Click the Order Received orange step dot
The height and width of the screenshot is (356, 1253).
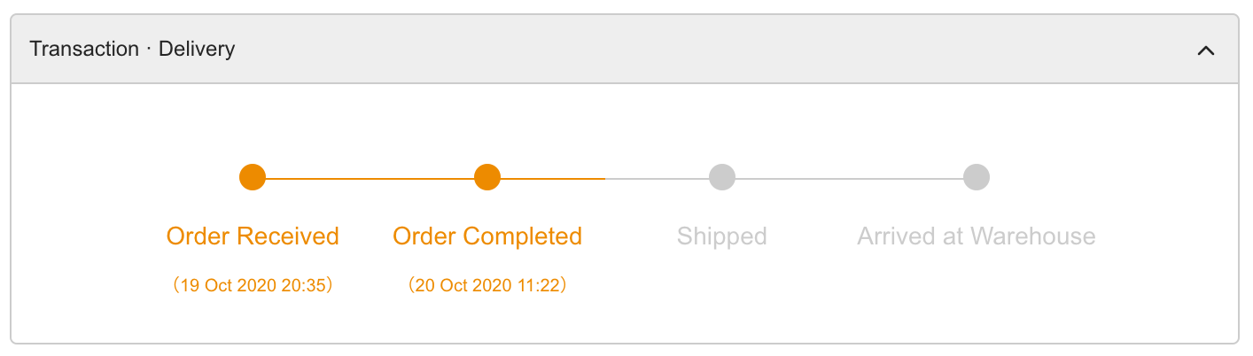253,177
